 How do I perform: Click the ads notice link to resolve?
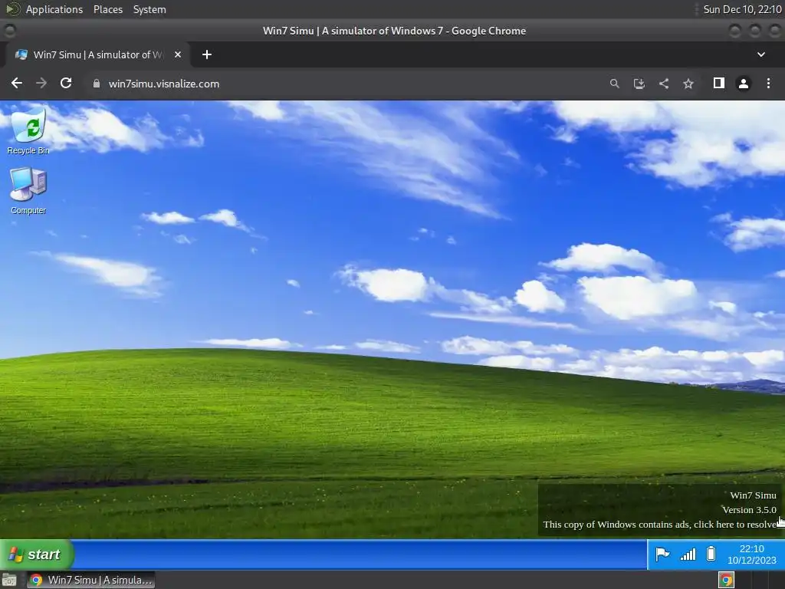pos(660,525)
